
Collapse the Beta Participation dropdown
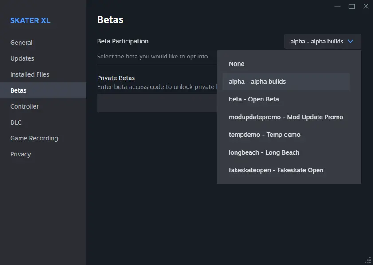click(x=323, y=41)
